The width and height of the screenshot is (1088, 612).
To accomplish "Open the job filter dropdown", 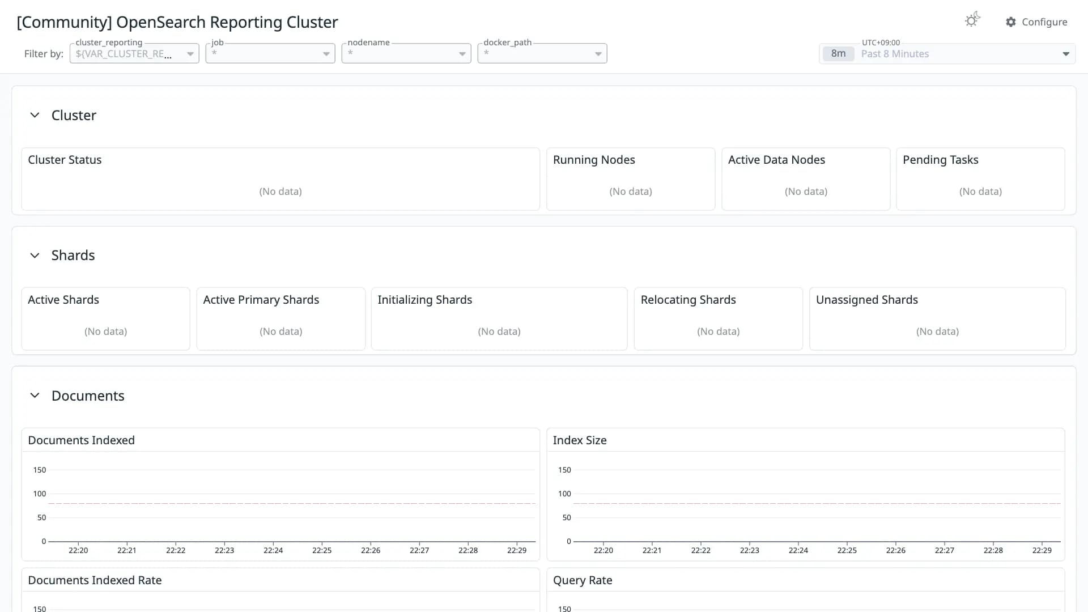I will (x=270, y=53).
